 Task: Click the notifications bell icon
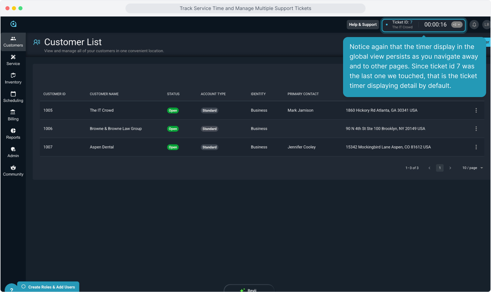pyautogui.click(x=474, y=25)
